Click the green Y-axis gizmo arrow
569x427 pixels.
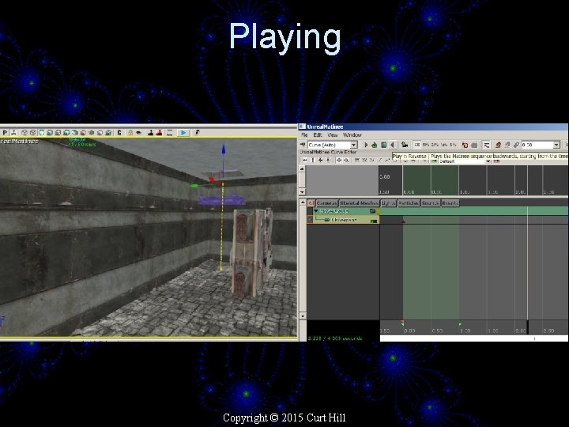[x=194, y=186]
